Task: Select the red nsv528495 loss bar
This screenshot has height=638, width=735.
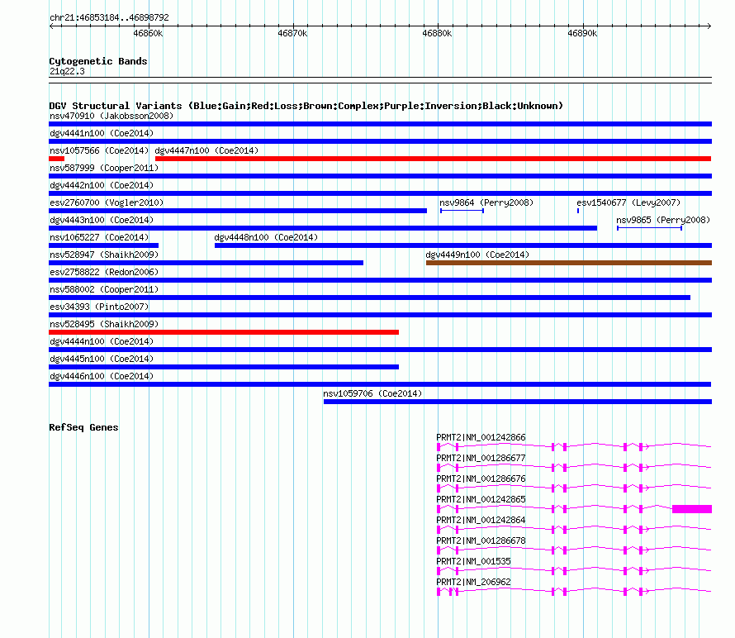Action: 224,332
